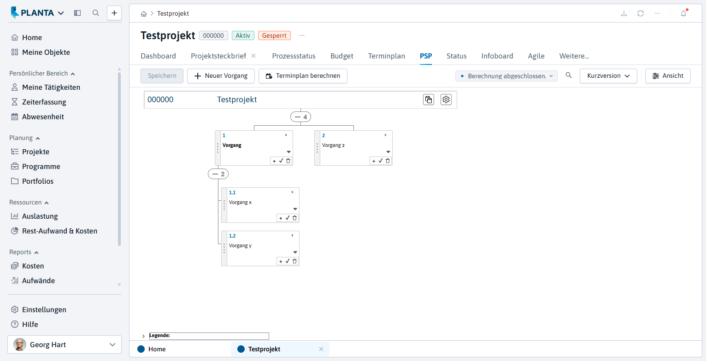This screenshot has width=706, height=361.
Task: Open 'Berechnung abgeschlossen.' status dropdown
Action: pos(506,76)
